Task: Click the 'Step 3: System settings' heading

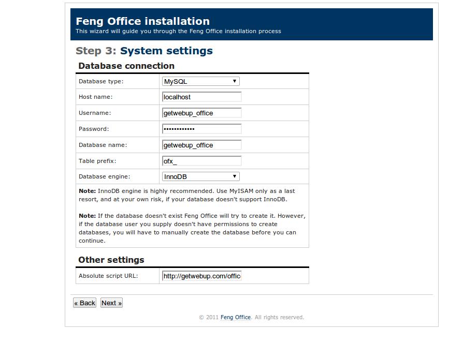Action: coord(144,51)
